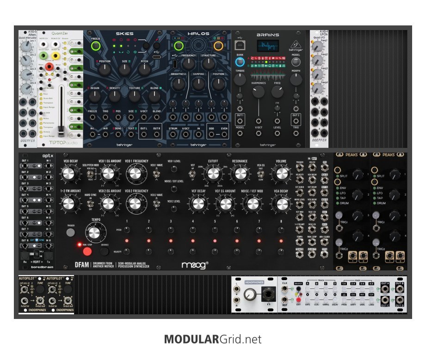This screenshot has width=426, height=349.
Task: Click the yellow jack on QuantiZer
Action: tap(56, 56)
